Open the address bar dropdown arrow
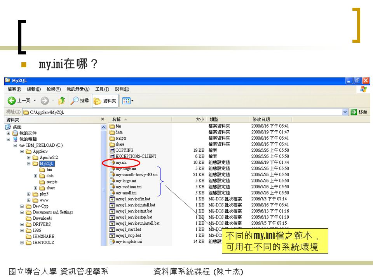 pyautogui.click(x=345, y=112)
